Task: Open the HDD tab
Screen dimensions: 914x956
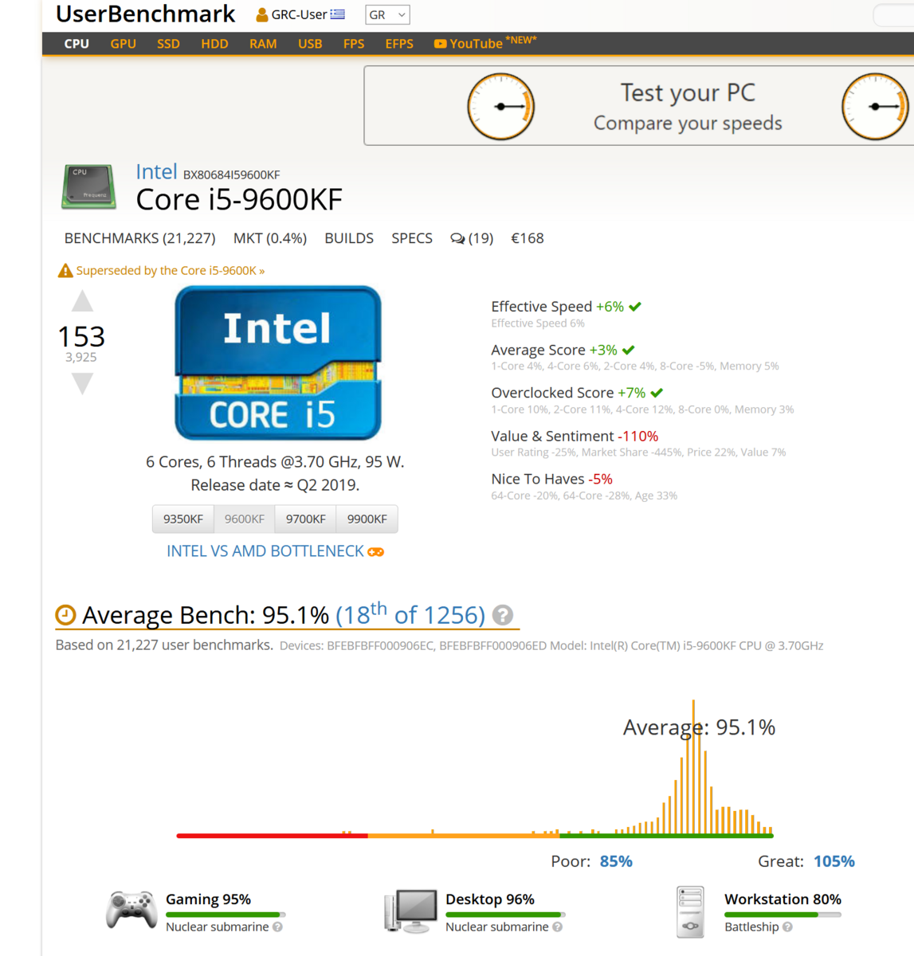Action: (214, 44)
